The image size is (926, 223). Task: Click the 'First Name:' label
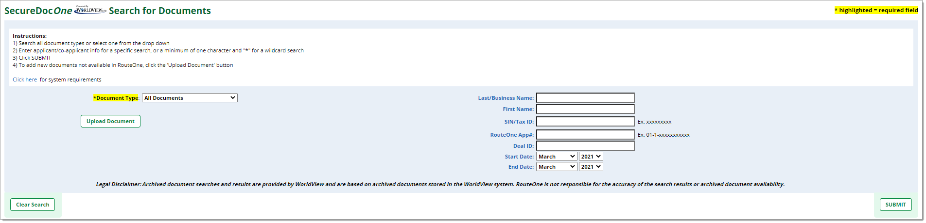click(x=518, y=109)
